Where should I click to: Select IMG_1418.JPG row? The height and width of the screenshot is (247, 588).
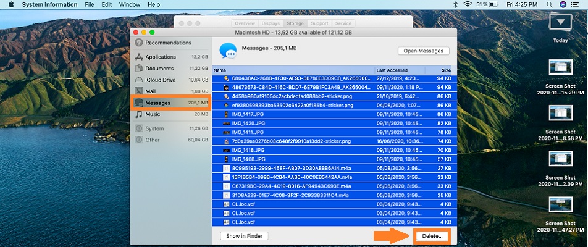tap(335, 150)
